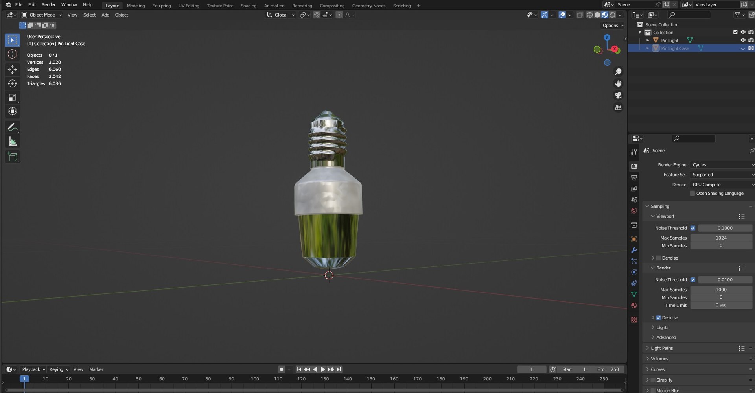Toggle Collection exclude checkbox in outliner

[735, 32]
